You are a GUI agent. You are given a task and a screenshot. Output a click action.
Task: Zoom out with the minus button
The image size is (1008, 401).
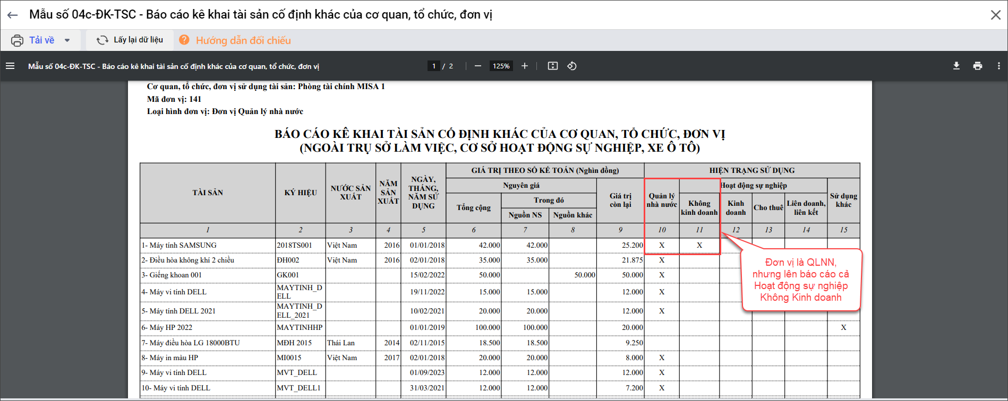(478, 66)
